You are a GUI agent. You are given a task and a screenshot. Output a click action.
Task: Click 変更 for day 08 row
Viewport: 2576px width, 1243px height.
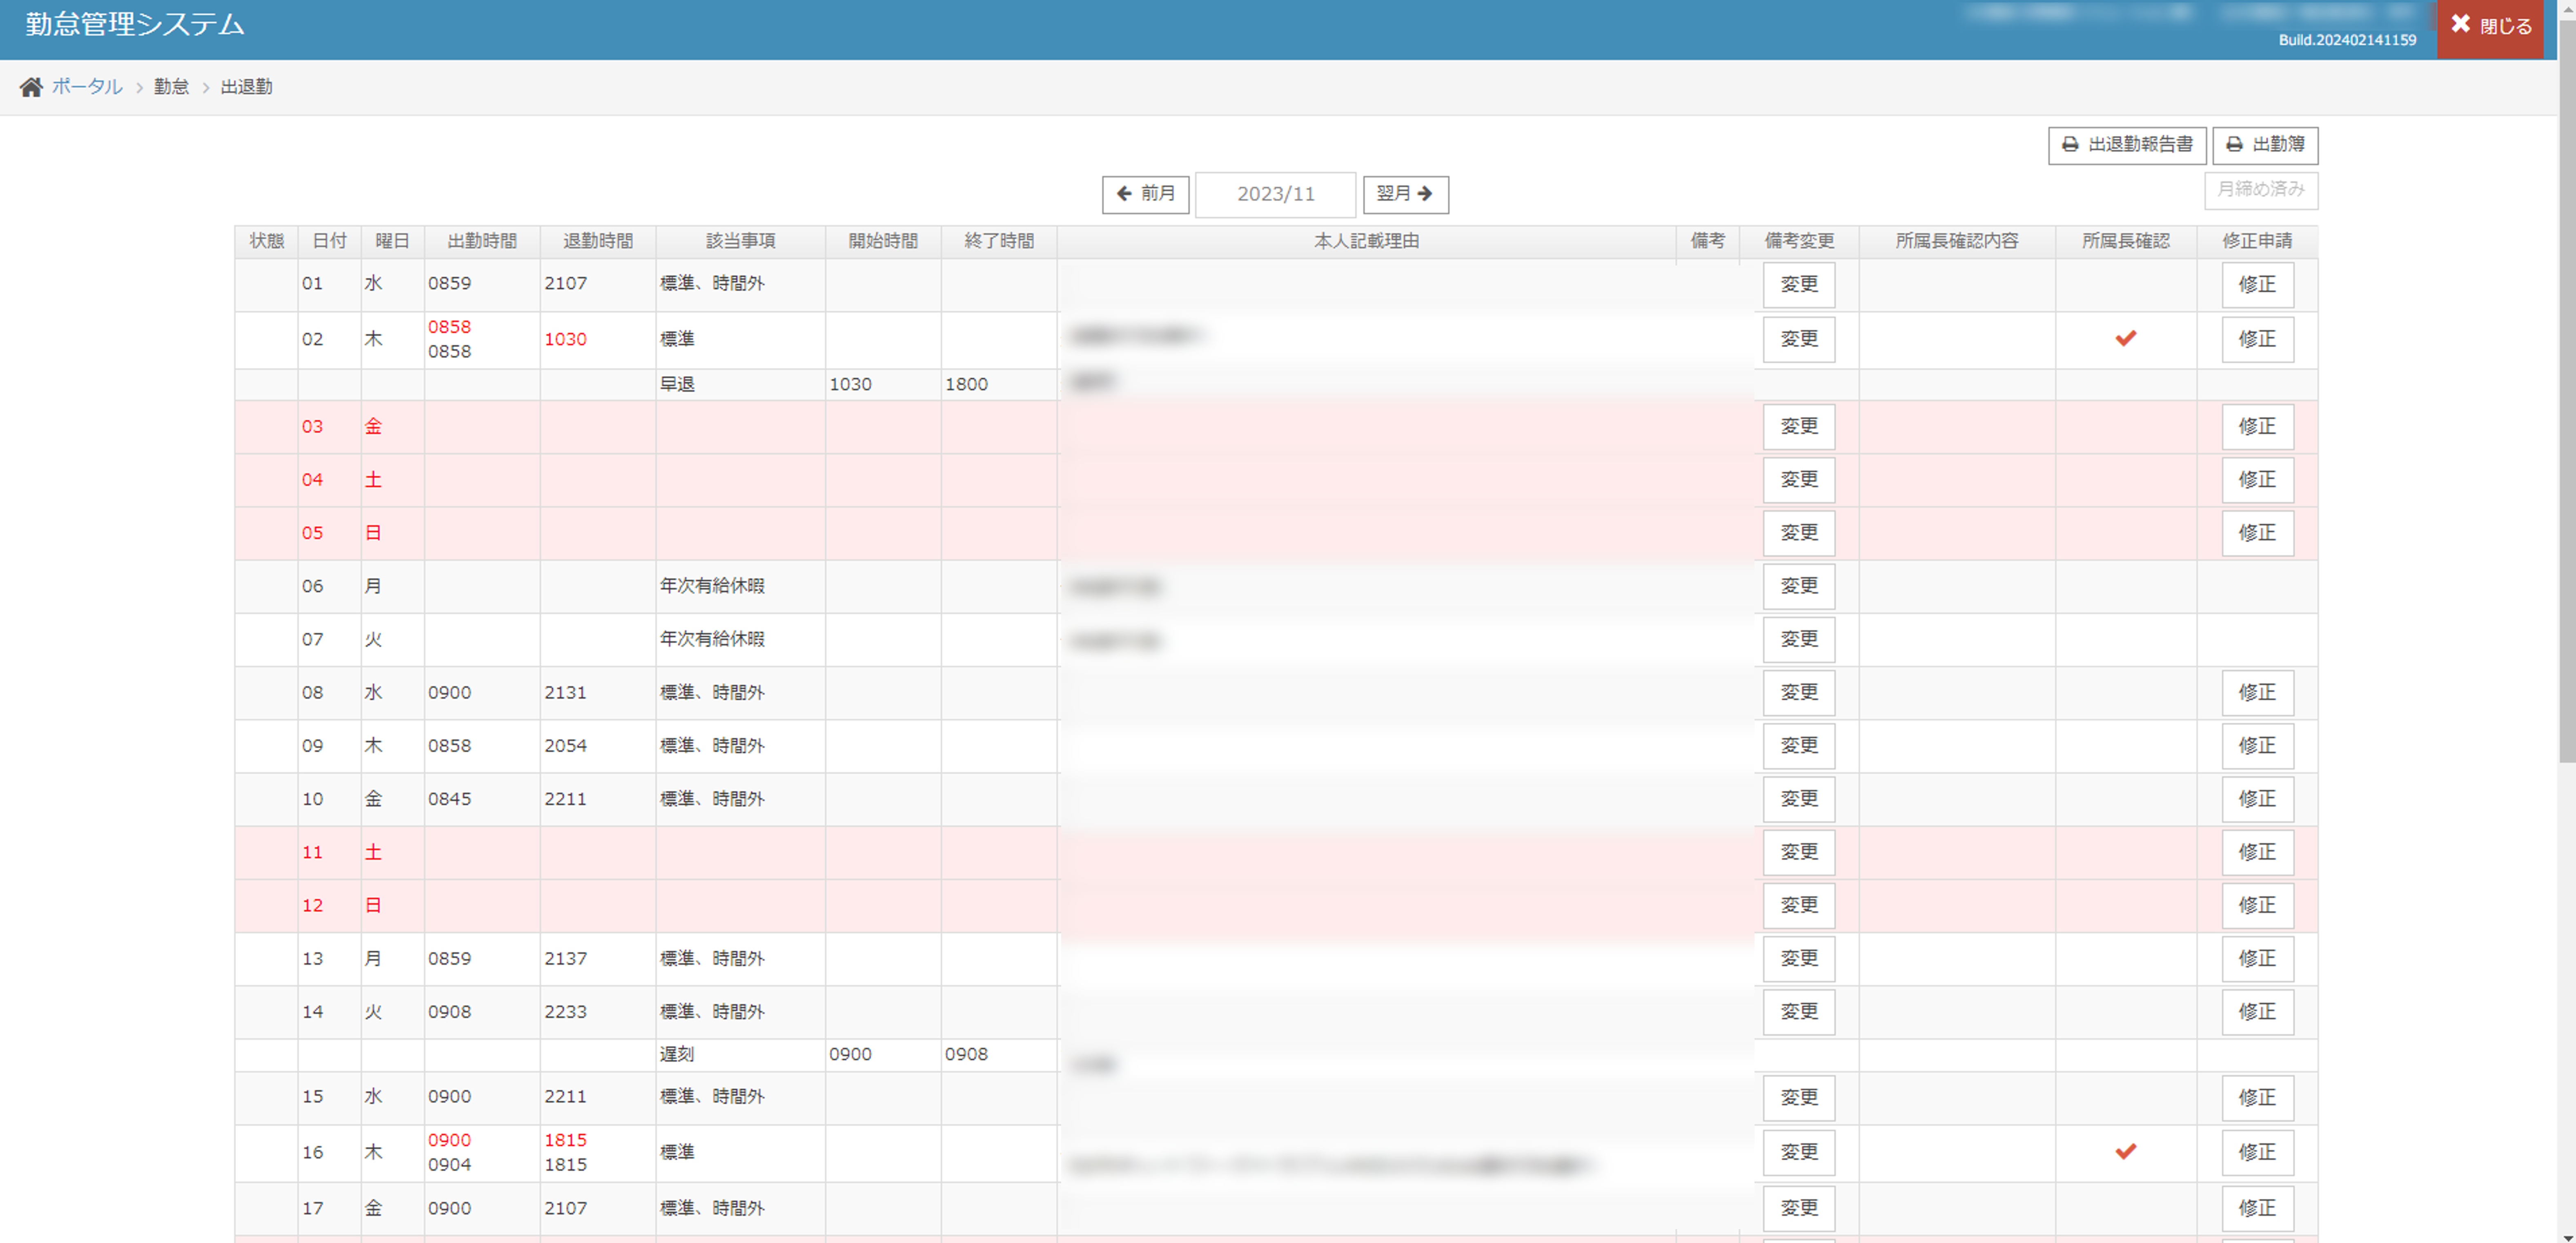(1799, 693)
